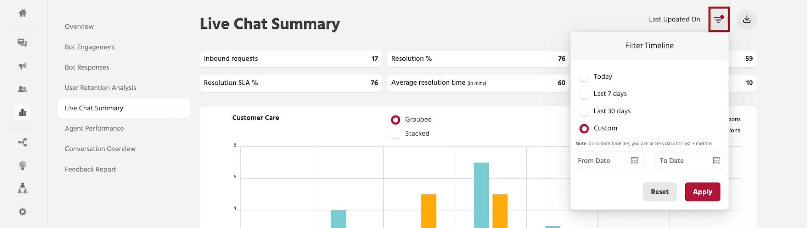Viewport: 807px width, 228px height.
Task: Open the Feedback Report menu item
Action: [91, 169]
